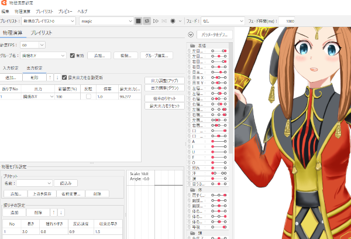The image size is (351, 239).
Task: Click the 名前変更... button
Action: pyautogui.click(x=71, y=194)
